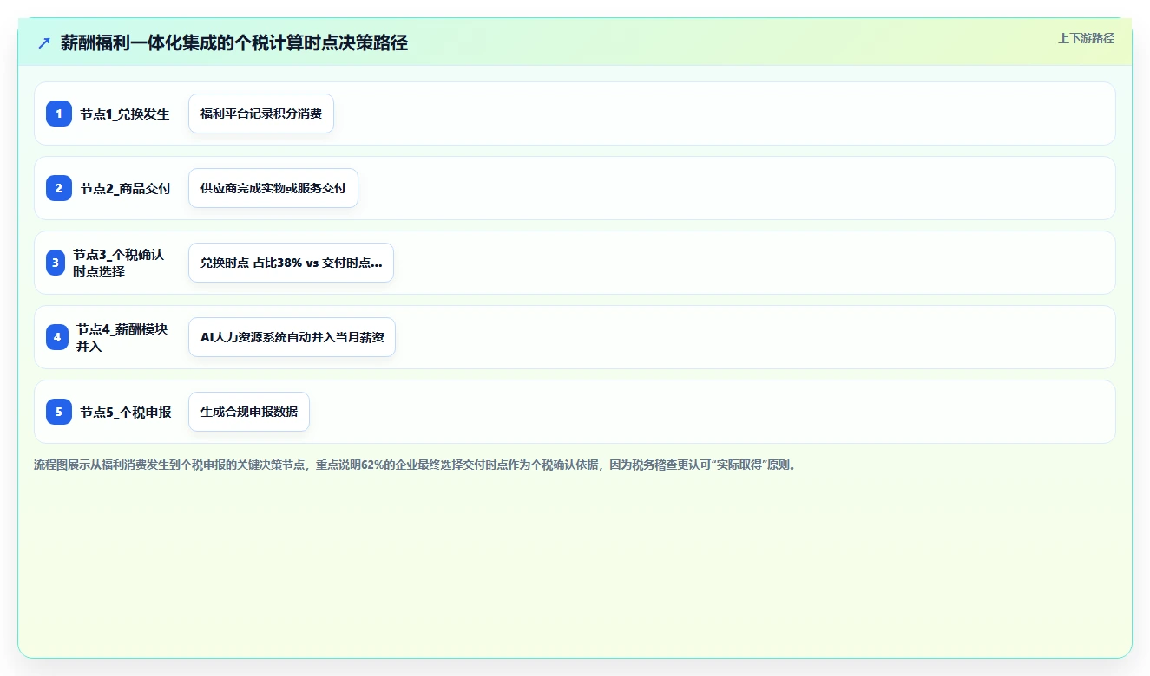This screenshot has height=676, width=1150.
Task: Select the 节点3_个税确认时点选择 label
Action: coord(119,263)
